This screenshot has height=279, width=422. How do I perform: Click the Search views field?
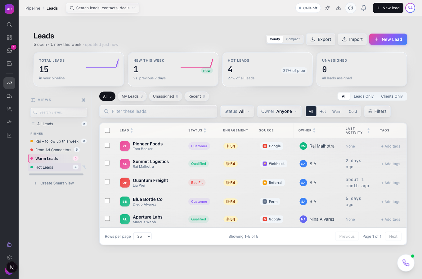[59, 112]
